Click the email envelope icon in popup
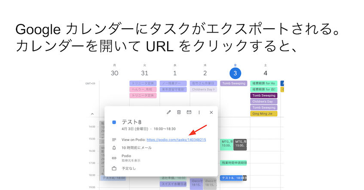364x190 pixels. coord(189,112)
